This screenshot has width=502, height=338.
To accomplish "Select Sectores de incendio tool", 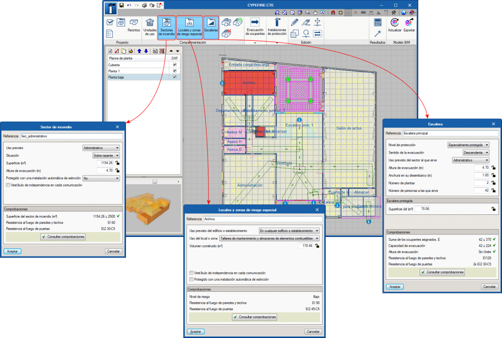I will coord(167,27).
